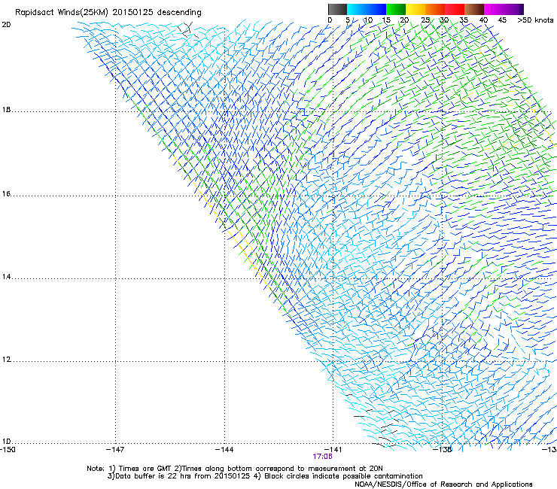Image resolution: width=557 pixels, height=489 pixels.
Task: Click the latitude label '12'
Action: pyautogui.click(x=6, y=360)
